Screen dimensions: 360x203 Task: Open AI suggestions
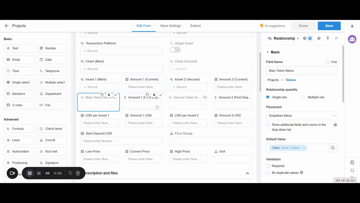coord(272,26)
